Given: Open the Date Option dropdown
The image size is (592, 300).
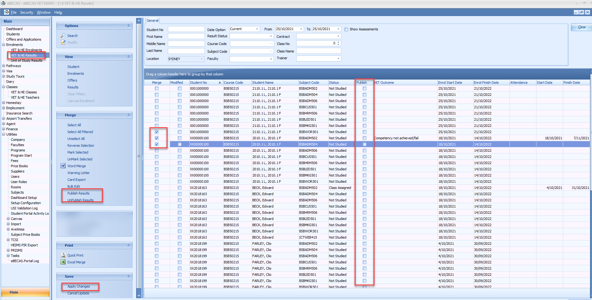Looking at the screenshot, I should [x=257, y=29].
